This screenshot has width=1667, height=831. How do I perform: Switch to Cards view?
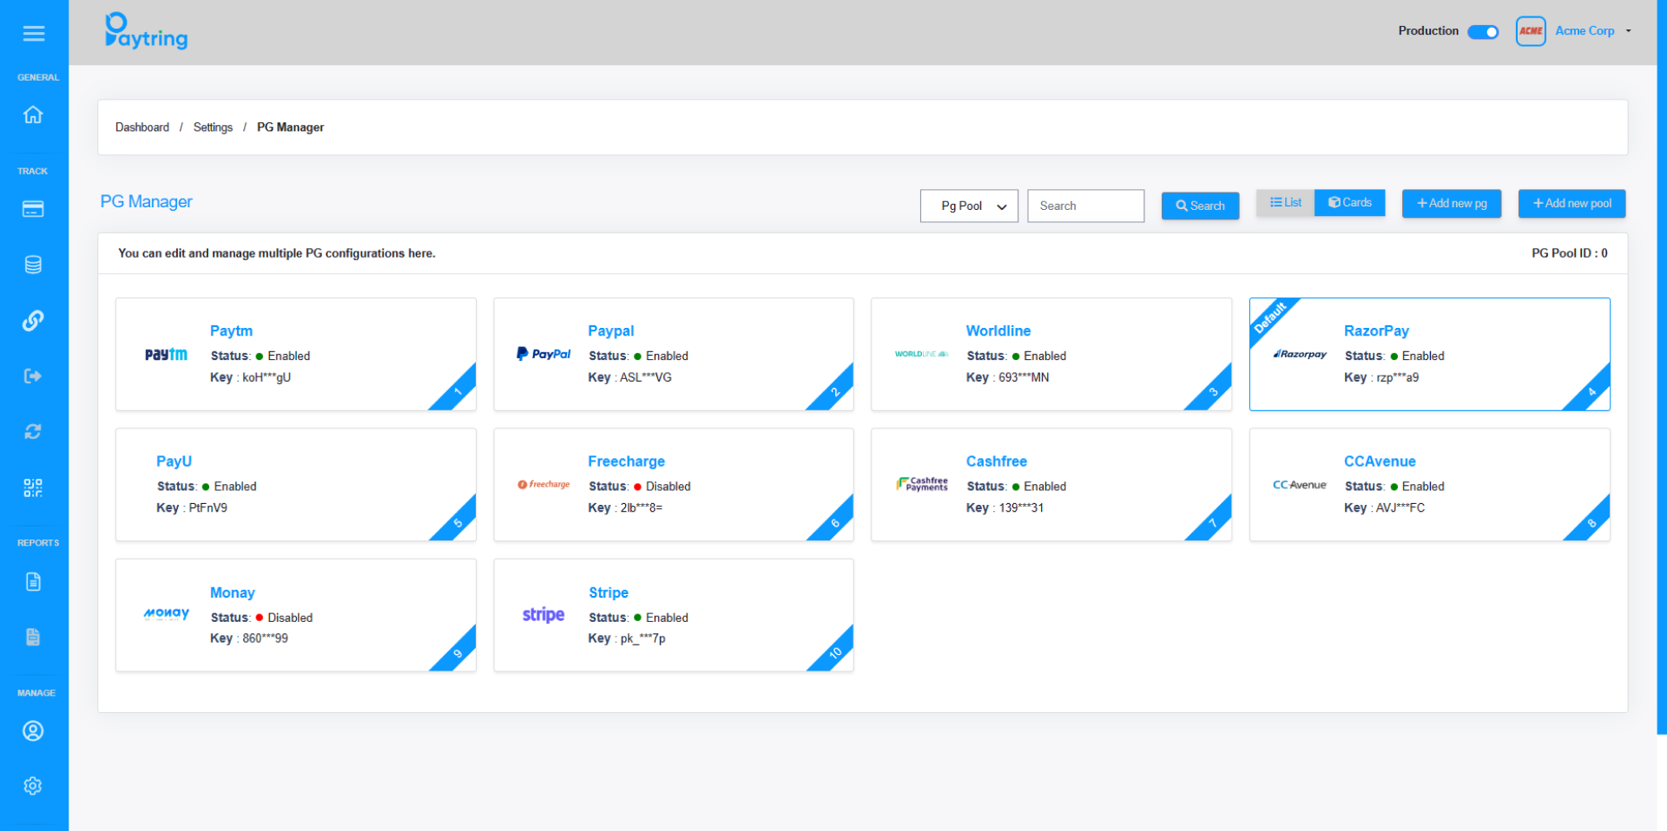pyautogui.click(x=1350, y=203)
